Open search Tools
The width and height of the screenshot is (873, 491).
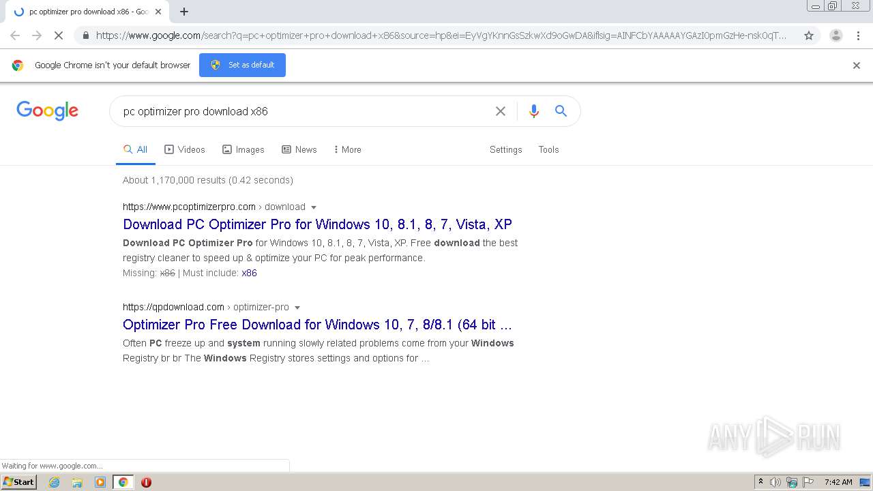coord(548,149)
